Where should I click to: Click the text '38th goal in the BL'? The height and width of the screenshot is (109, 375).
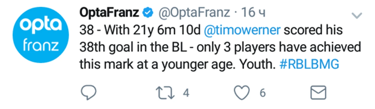pyautogui.click(x=133, y=47)
